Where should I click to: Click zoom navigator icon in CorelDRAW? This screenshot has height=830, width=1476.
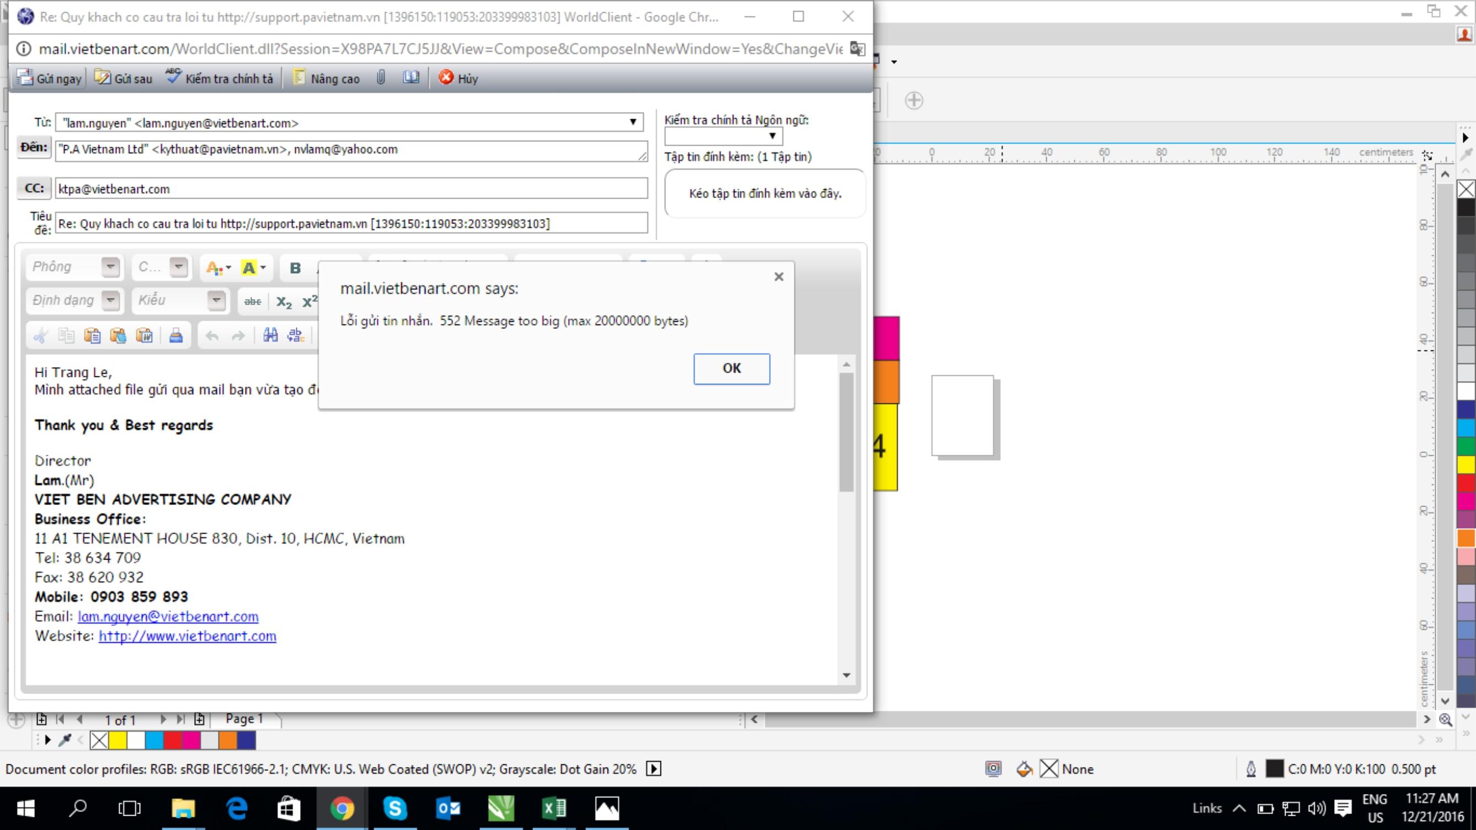pyautogui.click(x=1446, y=720)
